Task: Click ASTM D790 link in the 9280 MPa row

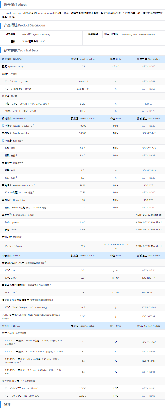Action: point(148,193)
